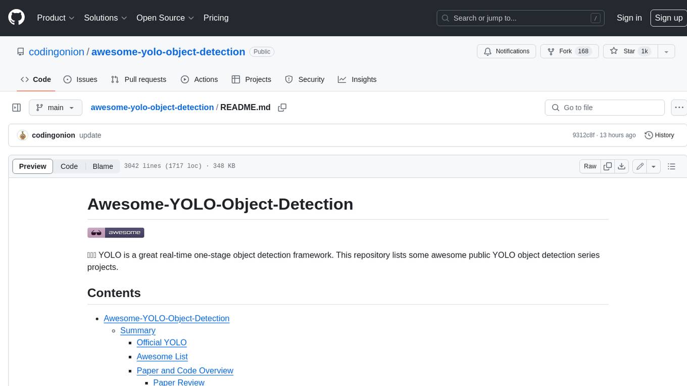
Task: Fork this repository
Action: click(569, 52)
